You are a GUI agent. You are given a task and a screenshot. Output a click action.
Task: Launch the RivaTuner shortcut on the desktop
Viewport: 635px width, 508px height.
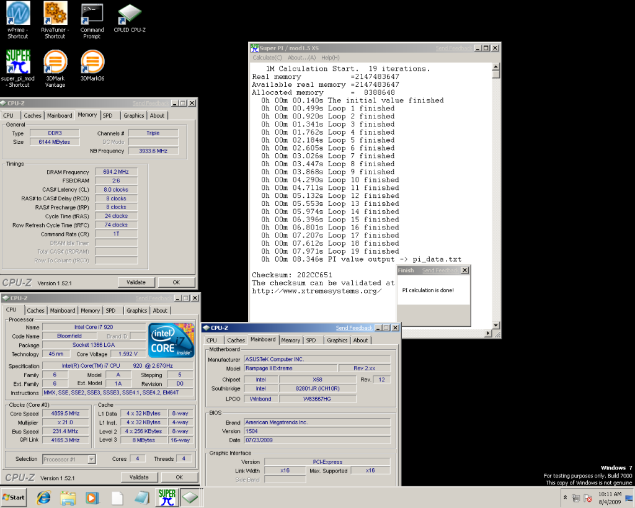(x=55, y=20)
